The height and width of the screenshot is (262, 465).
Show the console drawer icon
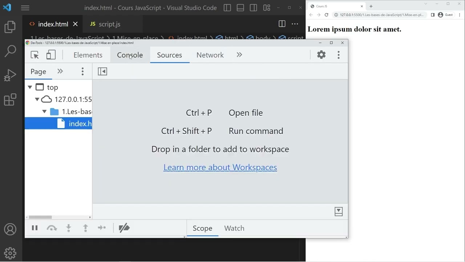click(339, 211)
